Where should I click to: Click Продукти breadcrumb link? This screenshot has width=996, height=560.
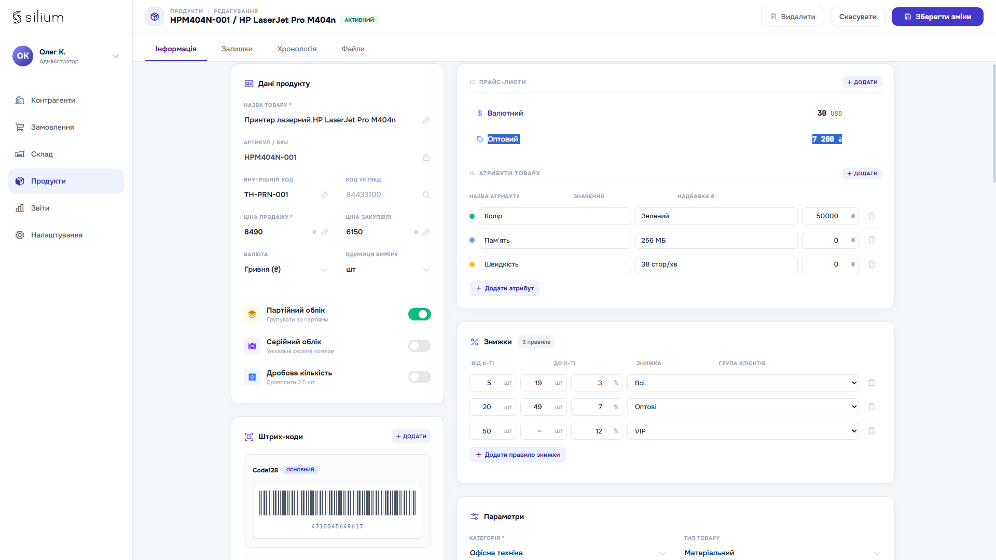click(186, 11)
